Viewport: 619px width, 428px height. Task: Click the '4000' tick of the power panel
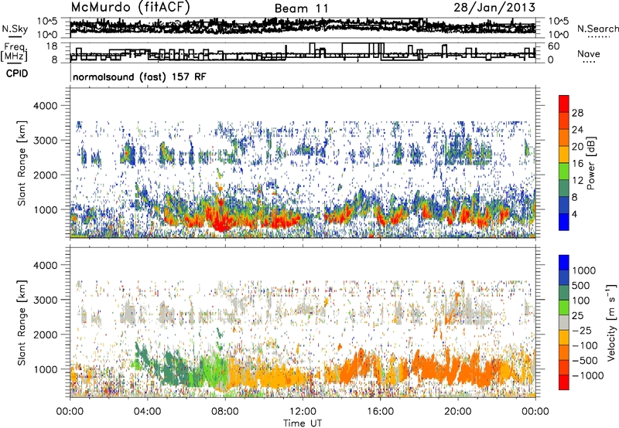[45, 106]
